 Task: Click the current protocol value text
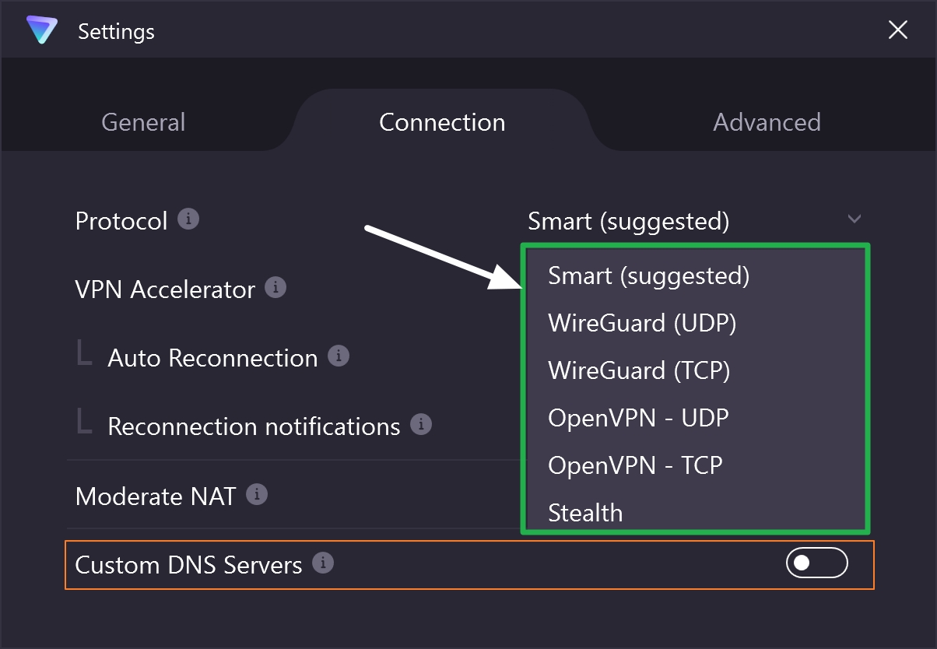click(x=629, y=221)
